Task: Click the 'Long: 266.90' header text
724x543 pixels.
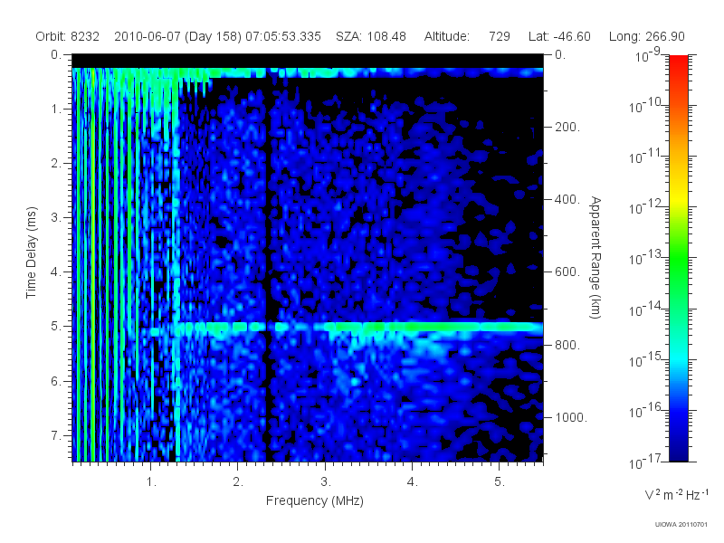Action: tap(647, 36)
